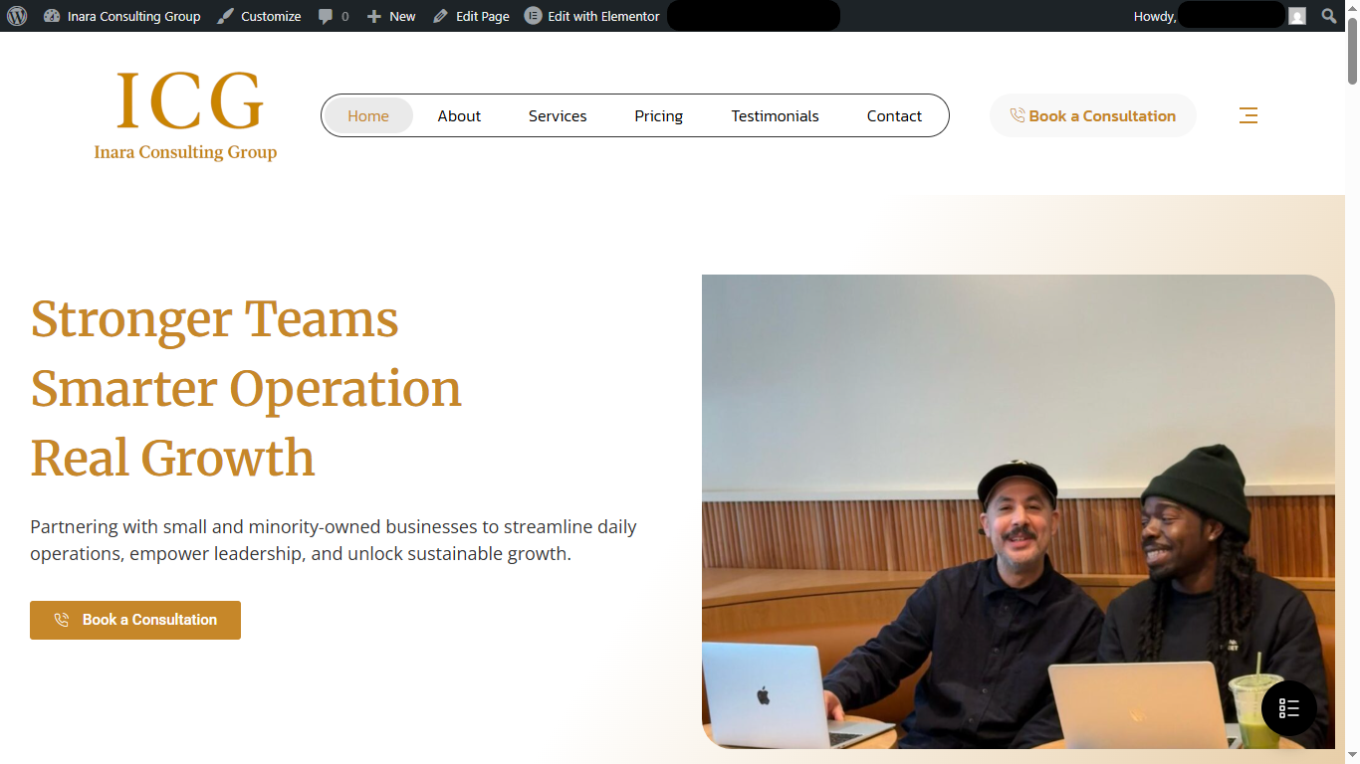Open Edit with Elementor

592,16
